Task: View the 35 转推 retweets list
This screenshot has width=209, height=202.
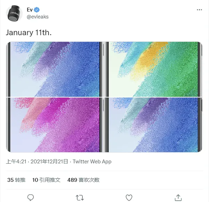Action: [16, 180]
